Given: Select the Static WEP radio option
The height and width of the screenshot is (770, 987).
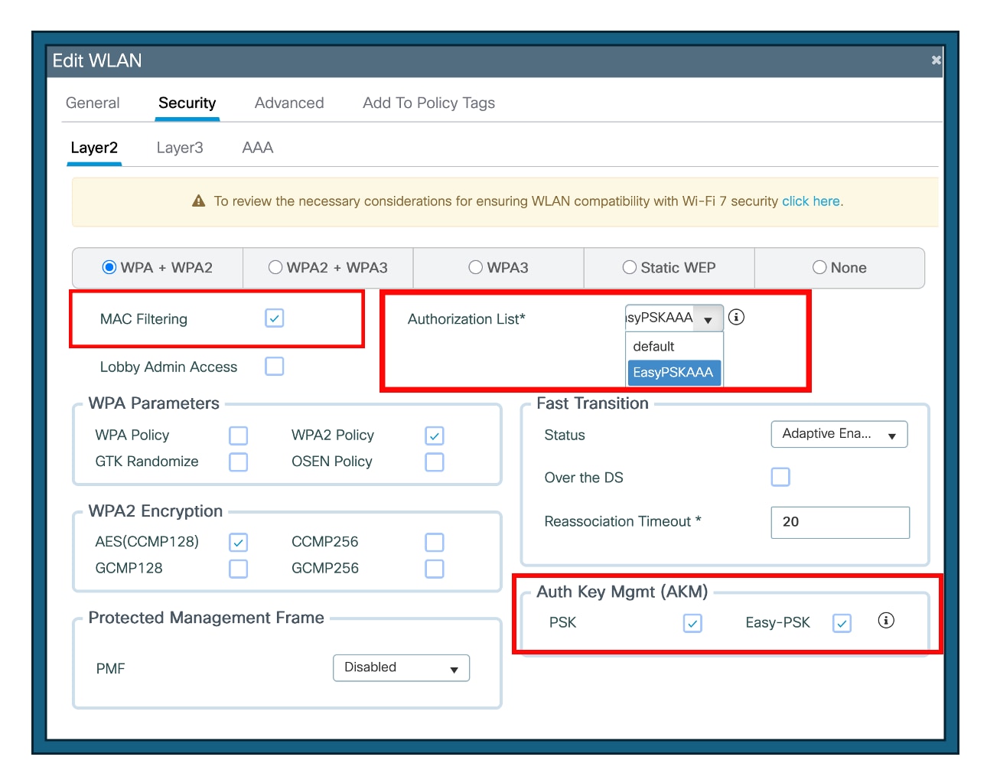Looking at the screenshot, I should click(x=630, y=267).
